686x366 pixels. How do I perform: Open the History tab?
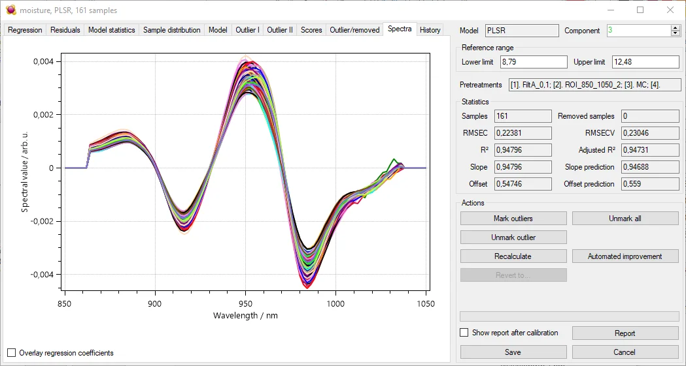tap(430, 30)
